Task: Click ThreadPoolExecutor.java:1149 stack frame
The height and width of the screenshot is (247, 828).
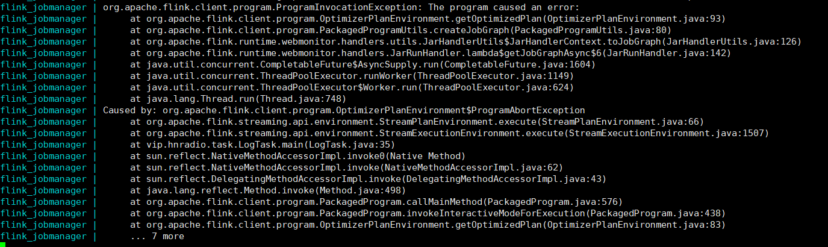Action: pos(352,77)
